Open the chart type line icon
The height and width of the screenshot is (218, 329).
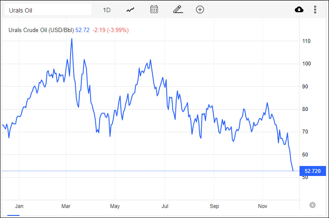coord(130,10)
